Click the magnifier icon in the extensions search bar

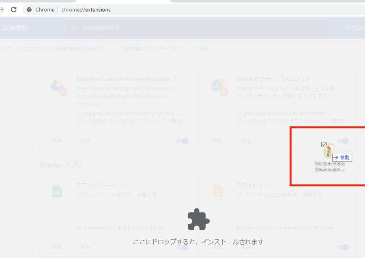(74, 28)
